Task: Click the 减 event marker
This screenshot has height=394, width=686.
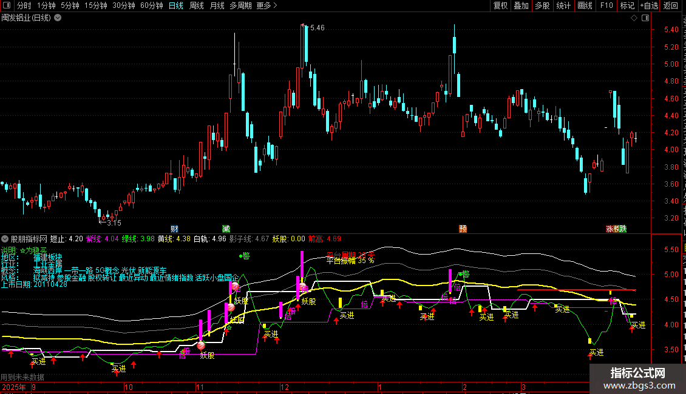Action: (226, 229)
